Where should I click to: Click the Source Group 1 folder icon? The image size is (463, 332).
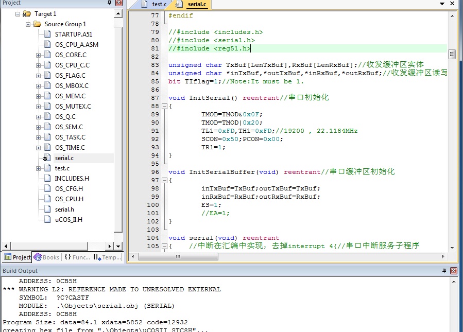[37, 24]
